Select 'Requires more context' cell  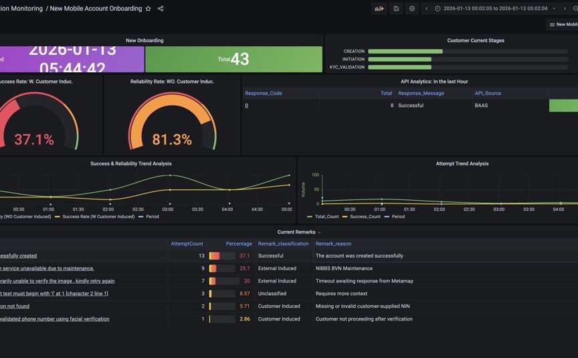pyautogui.click(x=341, y=294)
